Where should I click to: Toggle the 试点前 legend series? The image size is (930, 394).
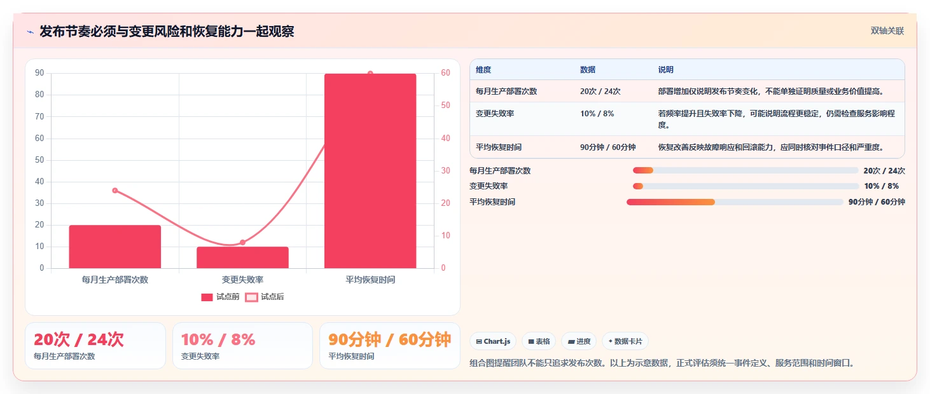point(220,297)
